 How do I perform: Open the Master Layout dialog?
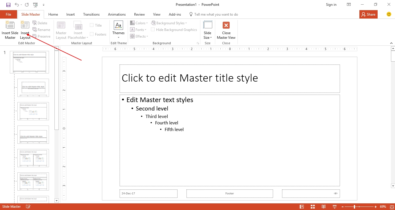click(x=61, y=30)
